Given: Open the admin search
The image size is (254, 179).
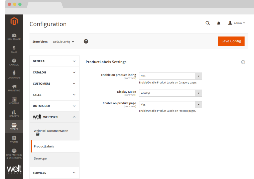Looking at the screenshot, I should 208,23.
